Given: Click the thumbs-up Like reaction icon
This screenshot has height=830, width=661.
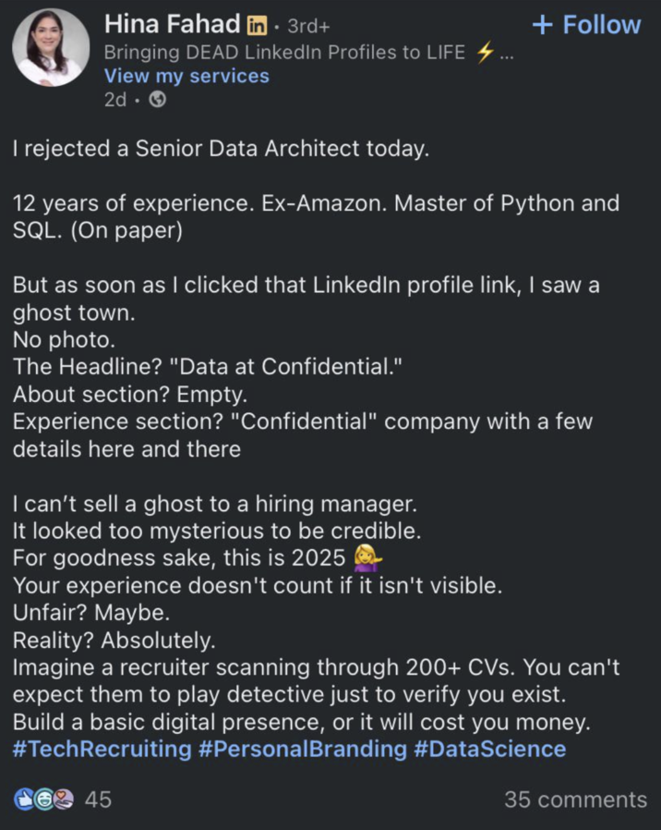Looking at the screenshot, I should pos(22,799).
